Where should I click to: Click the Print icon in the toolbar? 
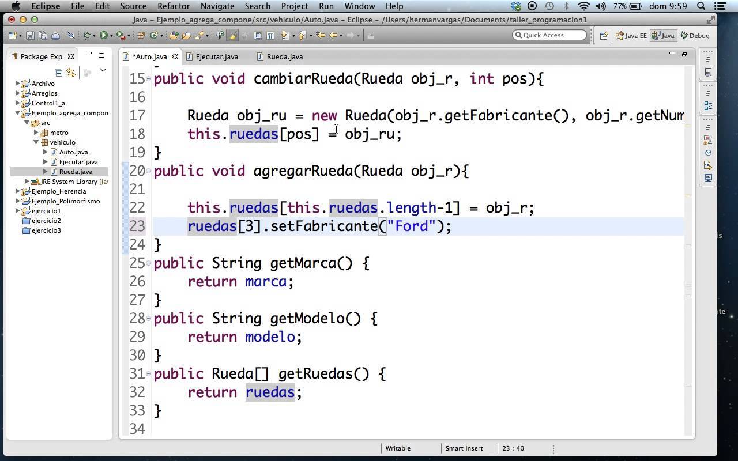point(55,36)
